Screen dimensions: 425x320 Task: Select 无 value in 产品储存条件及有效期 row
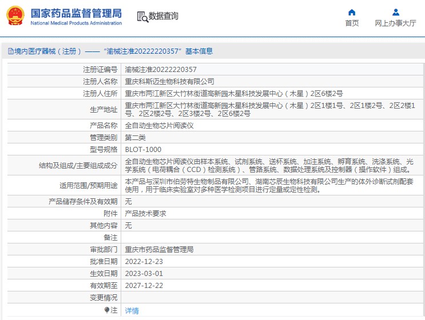pyautogui.click(x=128, y=201)
